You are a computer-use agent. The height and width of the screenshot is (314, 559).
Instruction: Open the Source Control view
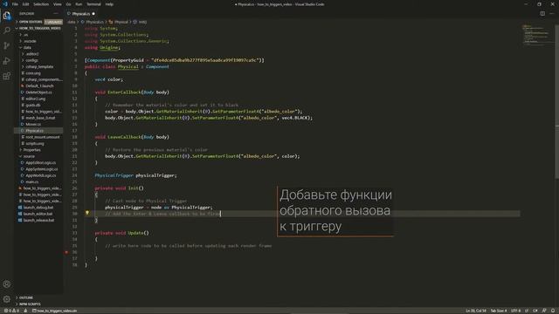[x=6, y=45]
